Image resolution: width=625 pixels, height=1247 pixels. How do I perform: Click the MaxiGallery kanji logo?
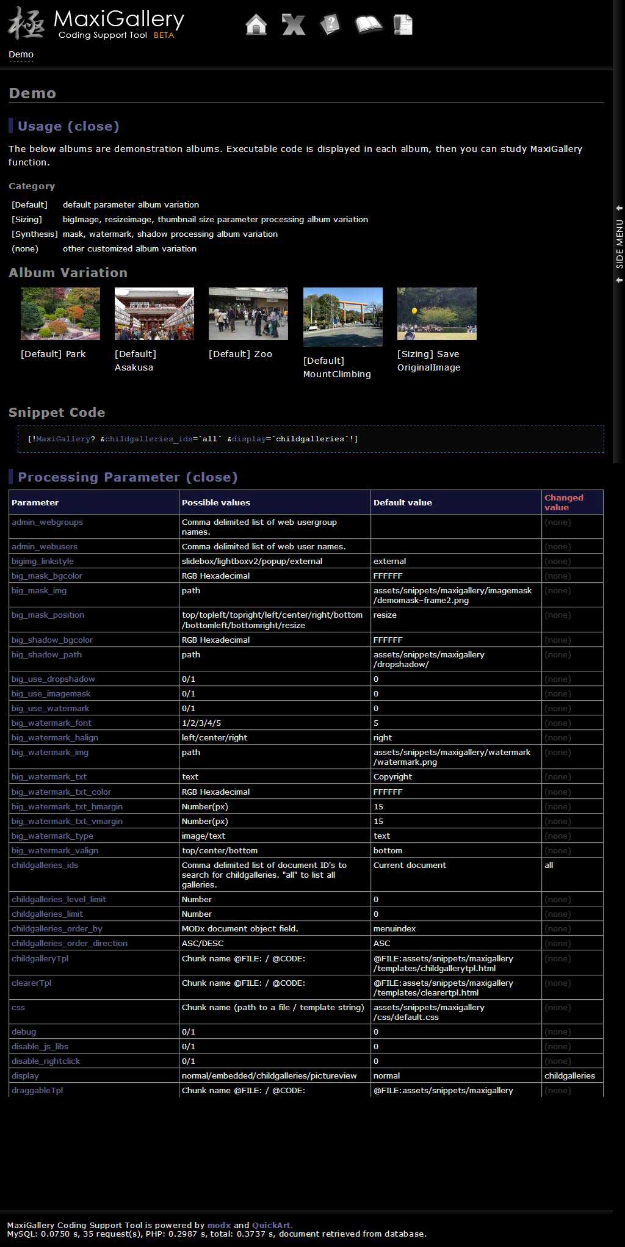coord(26,23)
